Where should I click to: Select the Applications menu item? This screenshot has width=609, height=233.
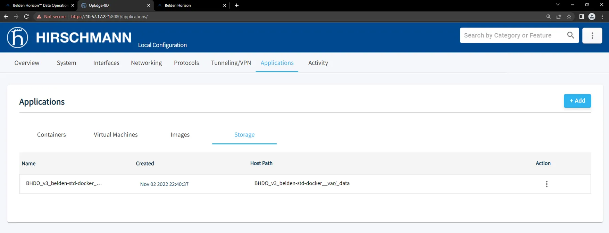pos(277,63)
